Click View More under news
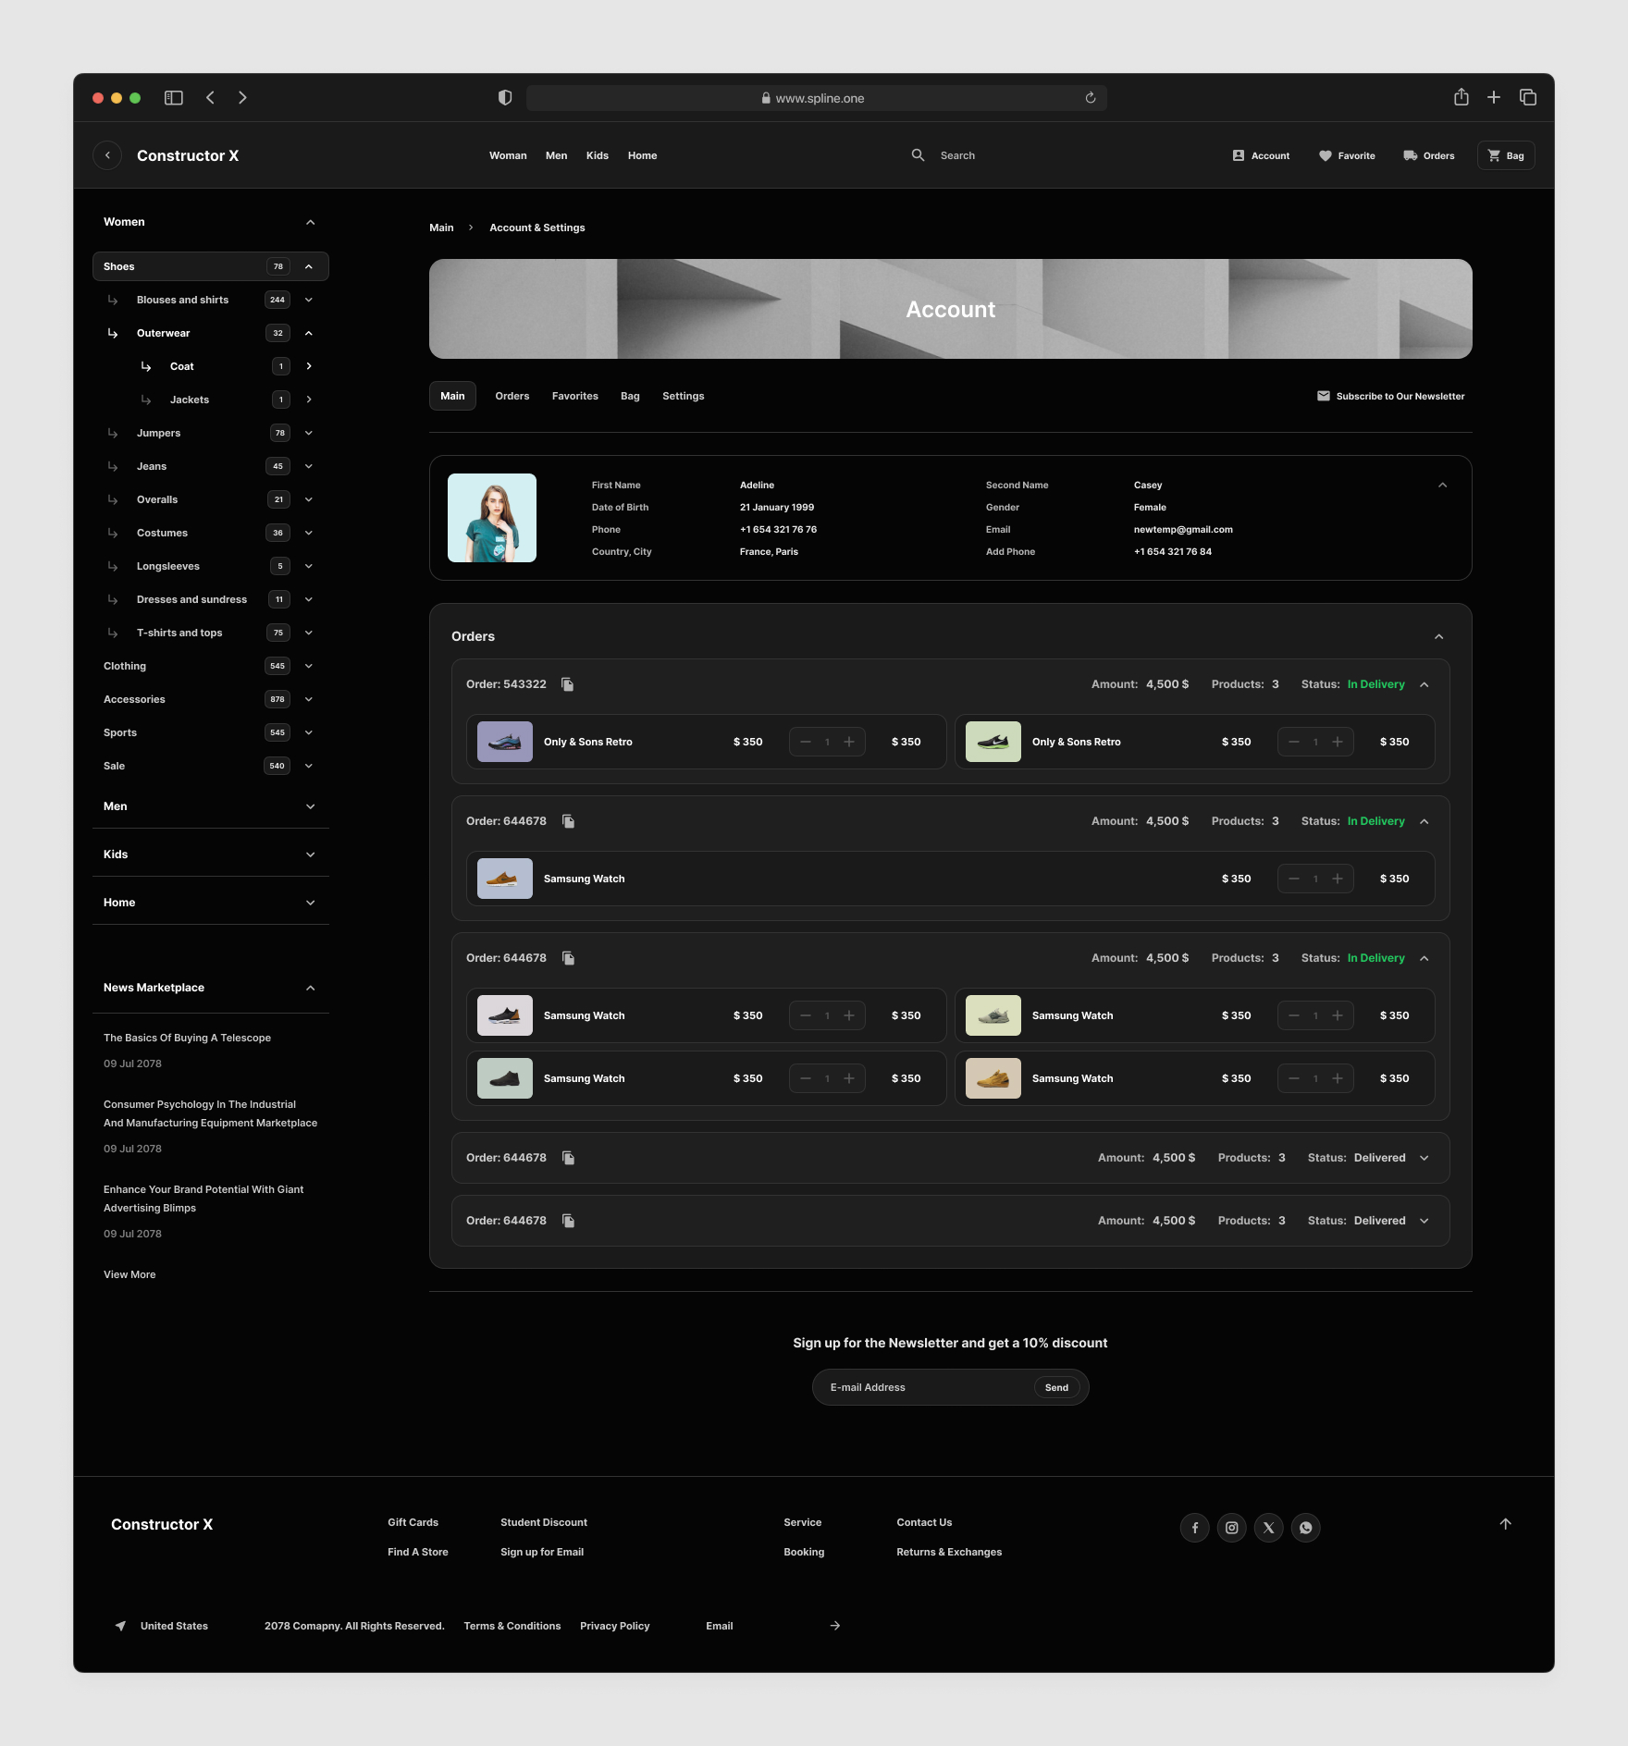Viewport: 1628px width, 1746px height. tap(129, 1274)
